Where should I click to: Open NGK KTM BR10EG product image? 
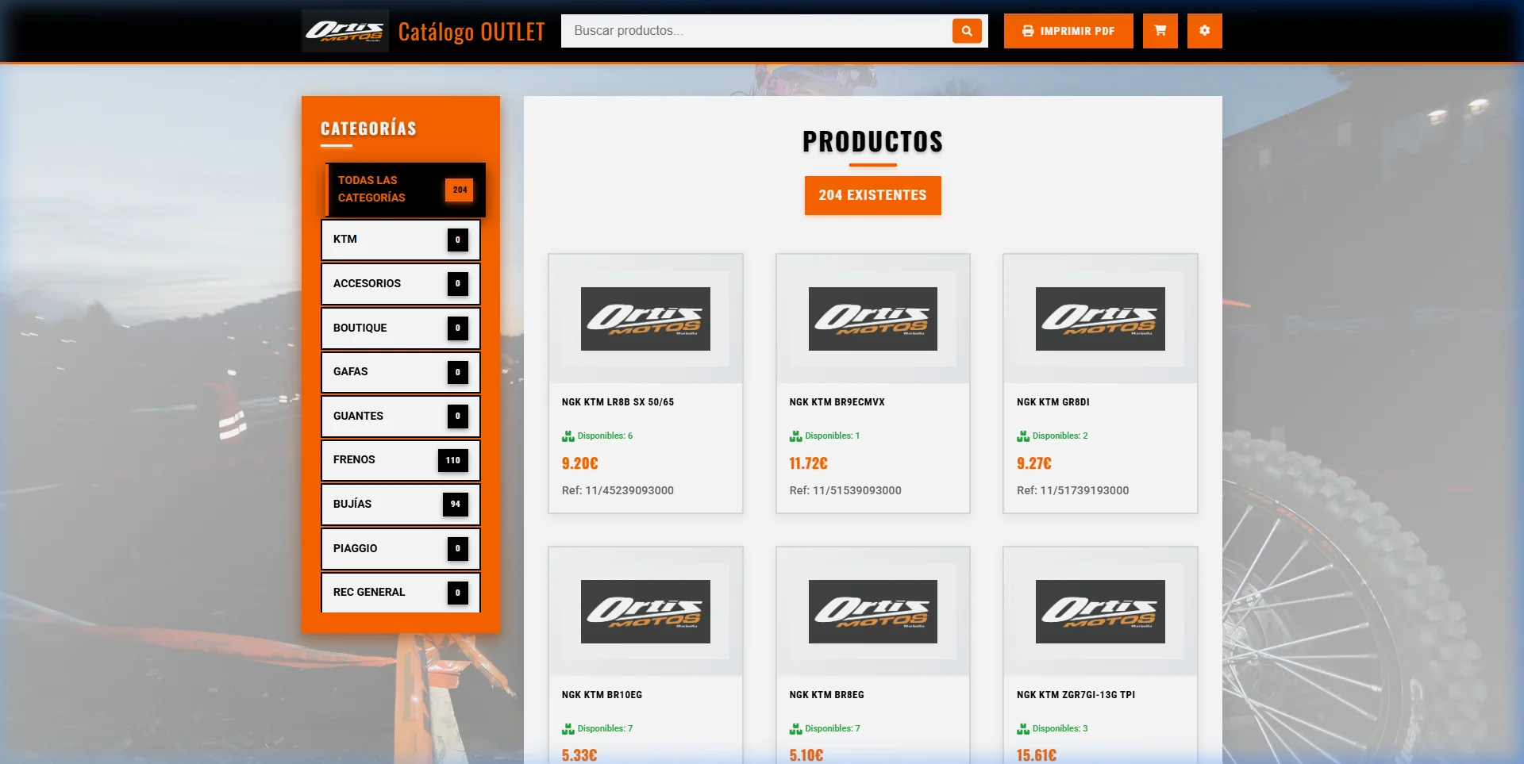click(x=645, y=612)
